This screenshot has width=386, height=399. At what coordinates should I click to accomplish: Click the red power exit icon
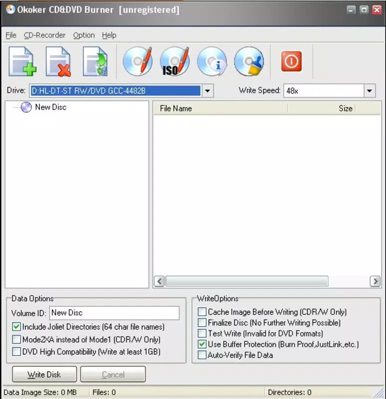[292, 61]
